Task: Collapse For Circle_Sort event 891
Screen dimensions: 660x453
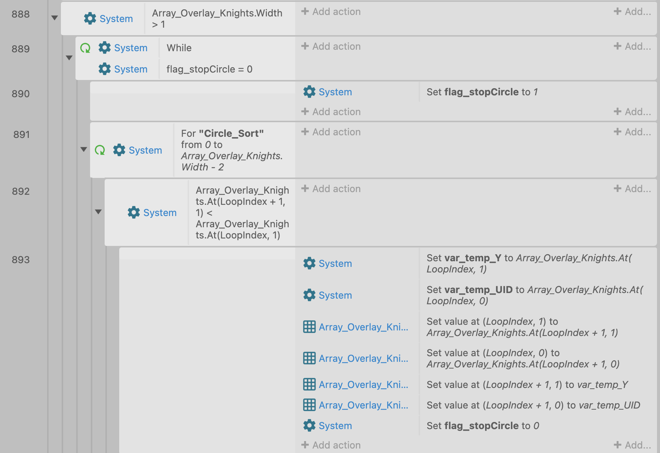Action: [84, 149]
